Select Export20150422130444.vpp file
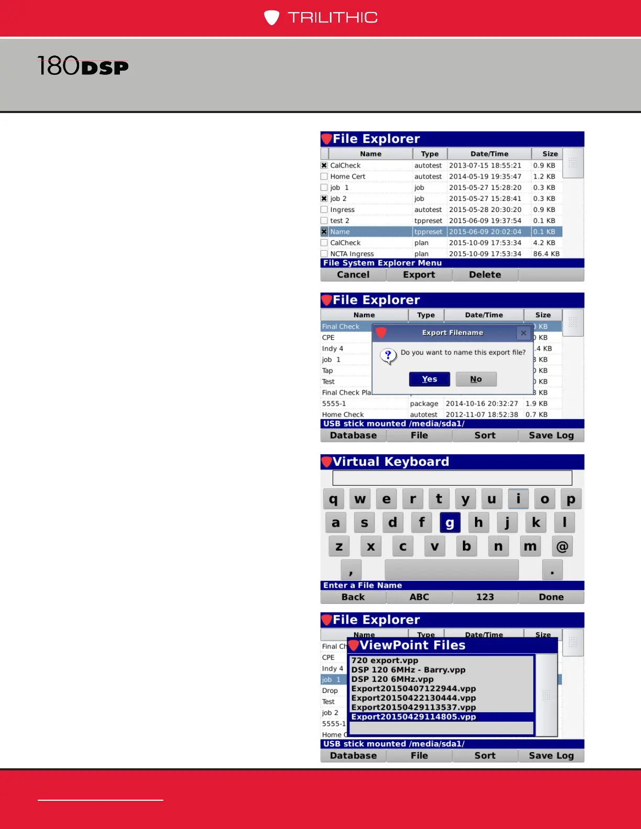This screenshot has width=641, height=829. (x=441, y=698)
